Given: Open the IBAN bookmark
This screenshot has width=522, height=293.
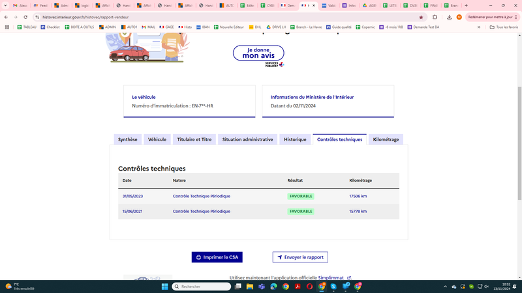Looking at the screenshot, I should pos(203,27).
